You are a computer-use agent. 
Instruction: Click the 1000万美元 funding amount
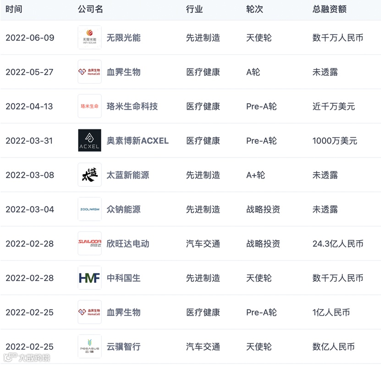click(x=335, y=140)
